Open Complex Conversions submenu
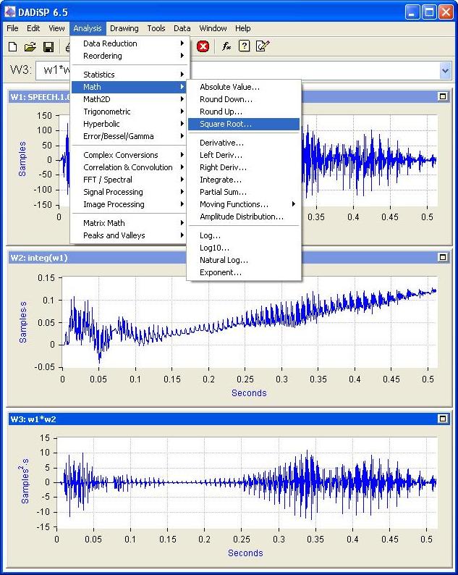This screenshot has width=458, height=575. tap(130, 155)
